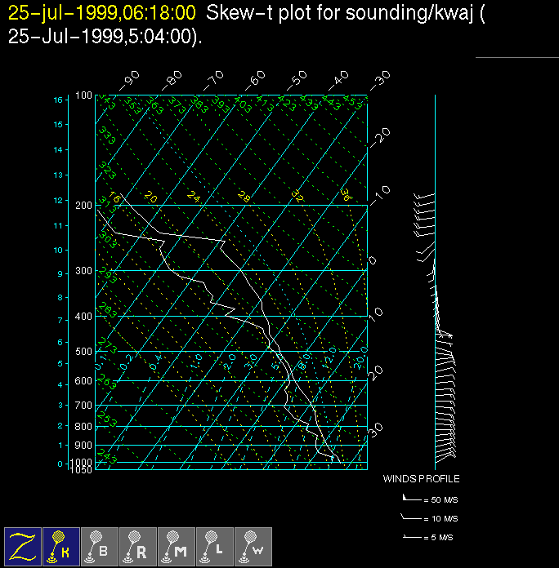Viewport: 559px width, 568px height.
Task: Choose the R sounding balloon icon
Action: [x=137, y=546]
